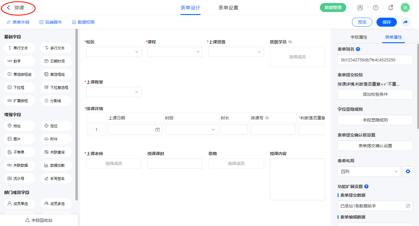Screen dimensions: 419x226
Task: Click the 保存 button
Action: (386, 22)
